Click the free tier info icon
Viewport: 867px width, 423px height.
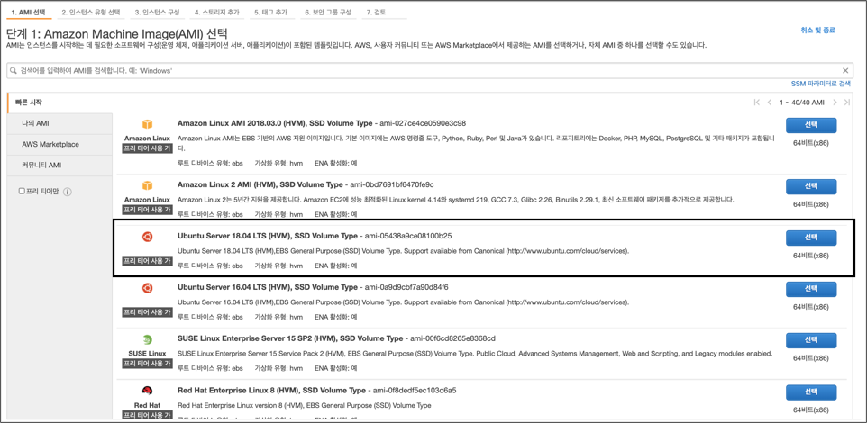[x=68, y=192]
